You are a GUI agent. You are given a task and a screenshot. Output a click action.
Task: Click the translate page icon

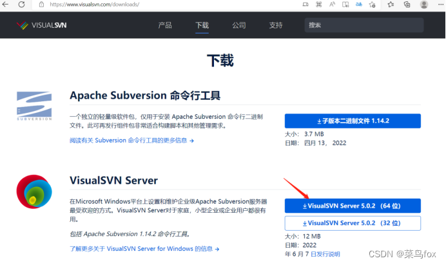[x=359, y=5]
